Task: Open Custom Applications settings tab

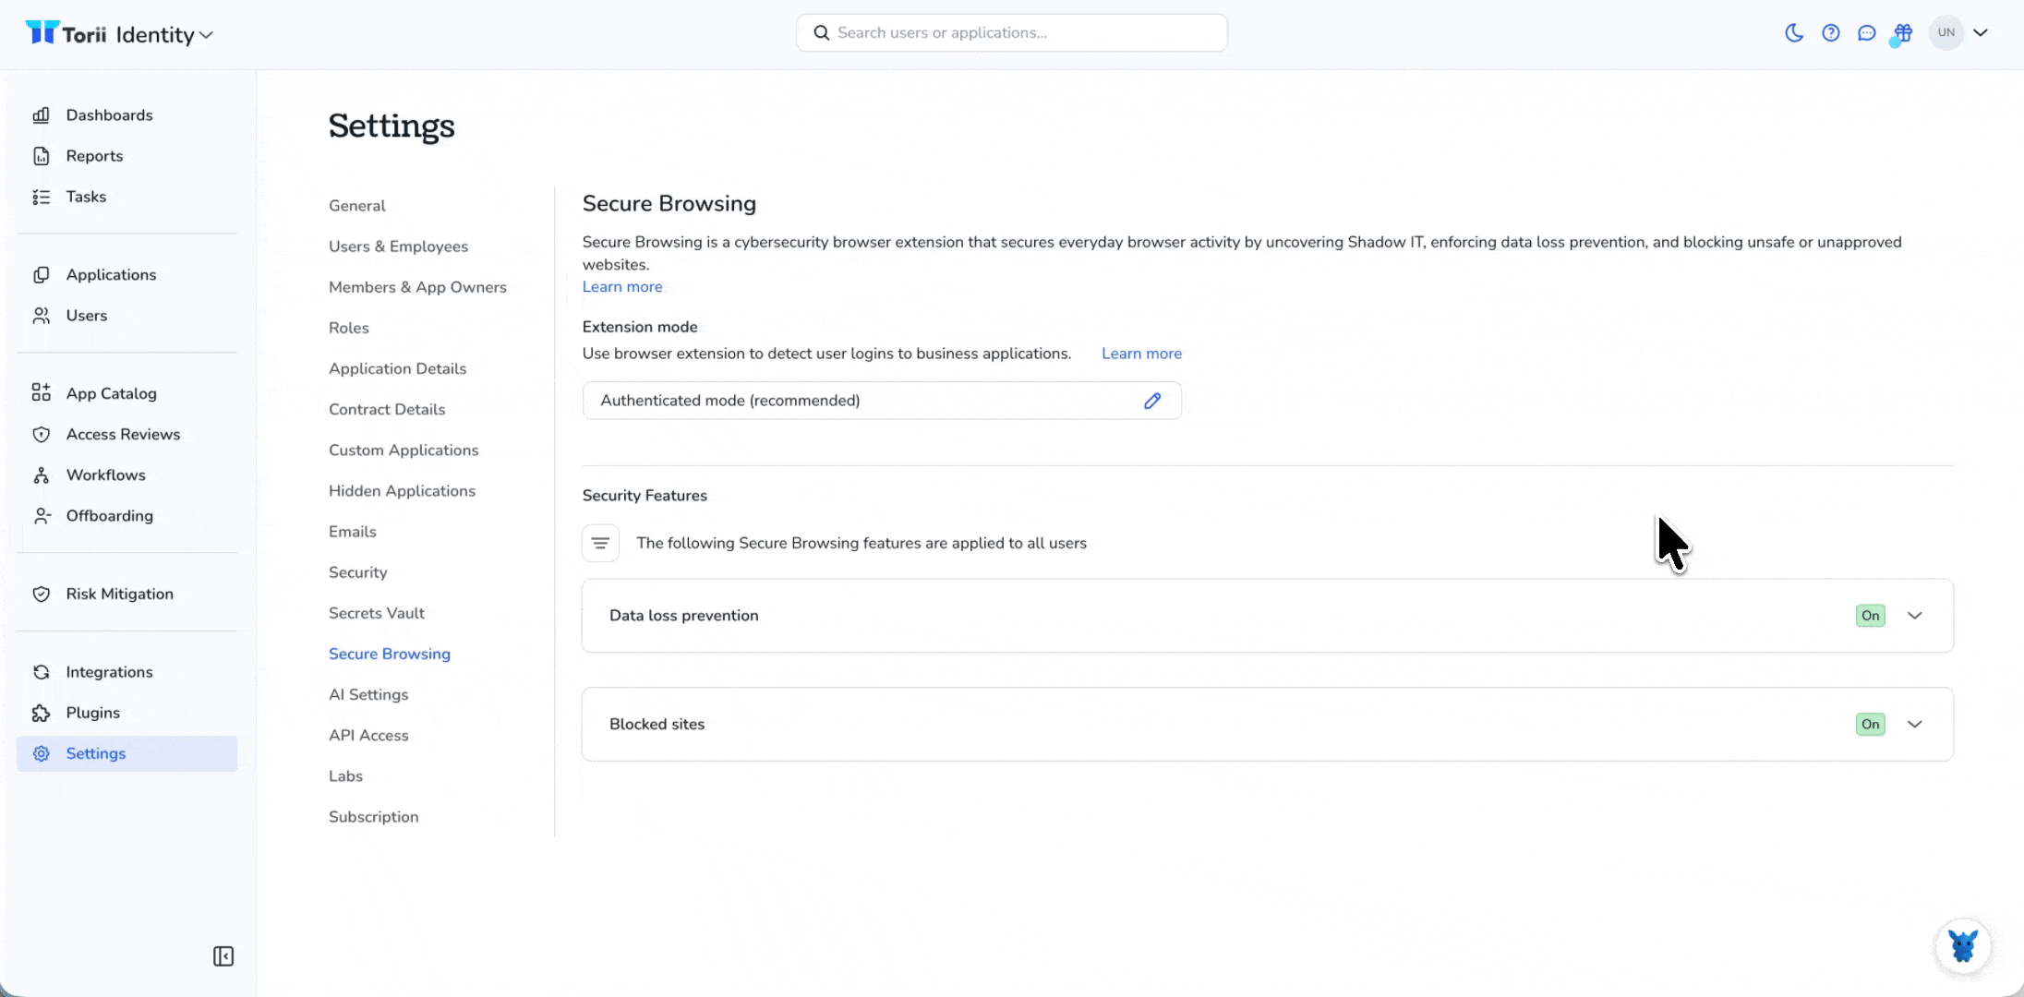Action: 404,450
